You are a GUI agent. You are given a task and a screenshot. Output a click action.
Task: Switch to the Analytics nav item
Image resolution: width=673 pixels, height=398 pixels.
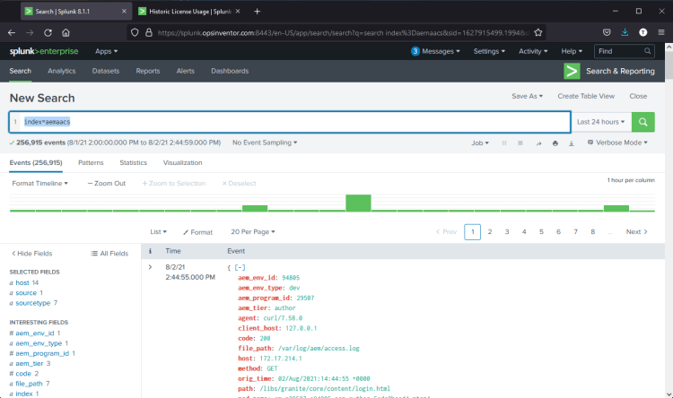coord(61,71)
